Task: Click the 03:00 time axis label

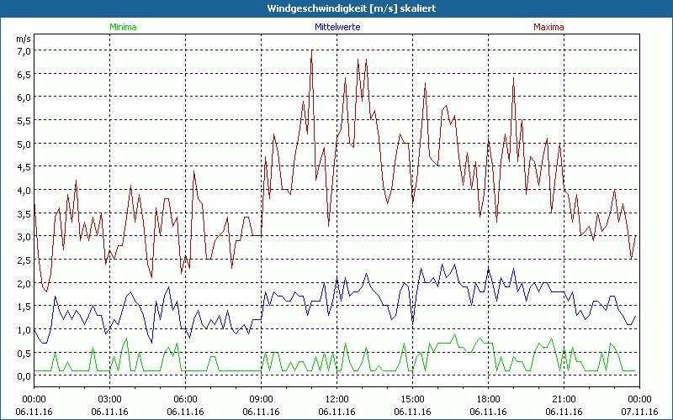Action: (x=110, y=399)
